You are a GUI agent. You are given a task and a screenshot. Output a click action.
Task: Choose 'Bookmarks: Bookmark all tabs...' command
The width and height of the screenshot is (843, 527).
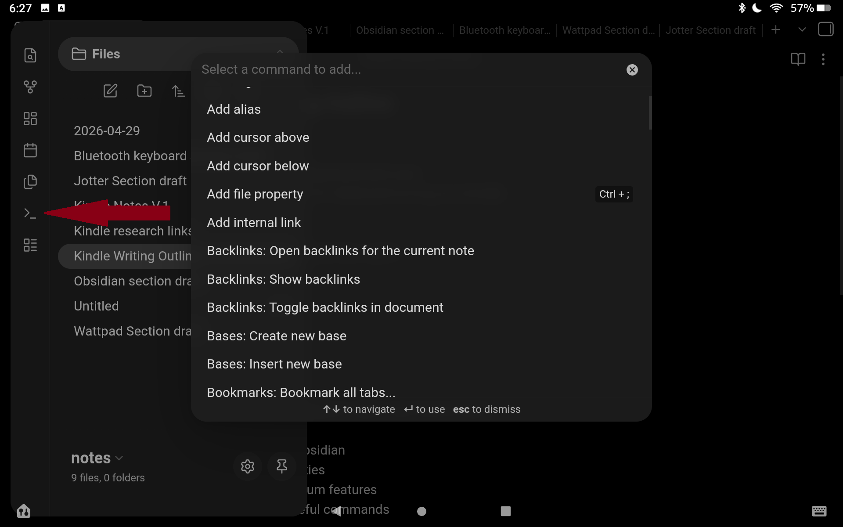421,392
